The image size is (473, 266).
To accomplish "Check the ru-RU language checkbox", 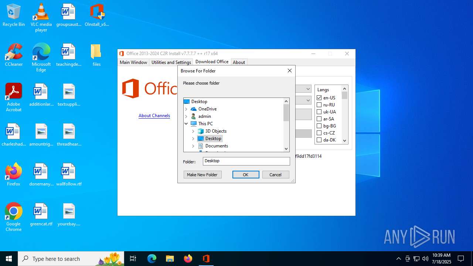I will (319, 105).
